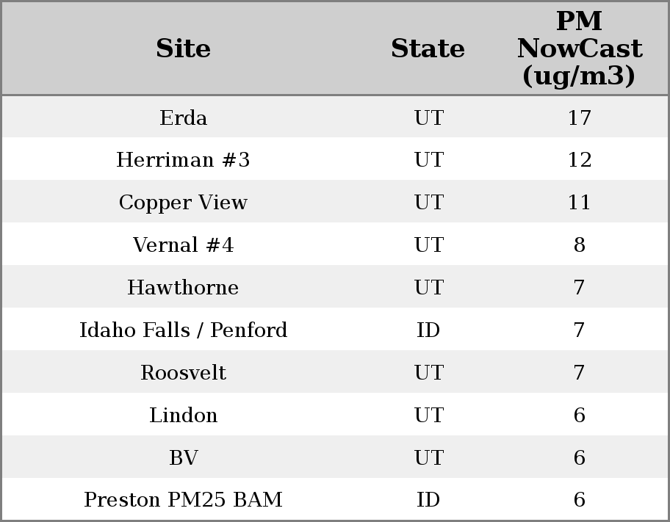Click ID state for Idaho Falls
Screen dimensions: 670x522
(428, 330)
